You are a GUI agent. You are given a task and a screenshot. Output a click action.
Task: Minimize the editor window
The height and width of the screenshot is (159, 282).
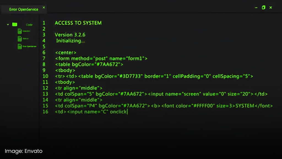[256, 7]
